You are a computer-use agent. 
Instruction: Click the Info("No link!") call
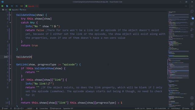[40, 84]
